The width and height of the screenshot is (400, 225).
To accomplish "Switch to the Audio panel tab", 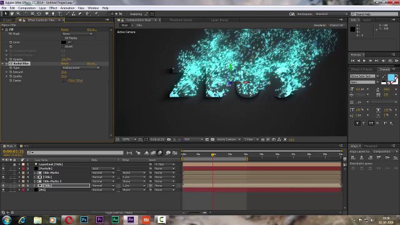I will tap(367, 20).
